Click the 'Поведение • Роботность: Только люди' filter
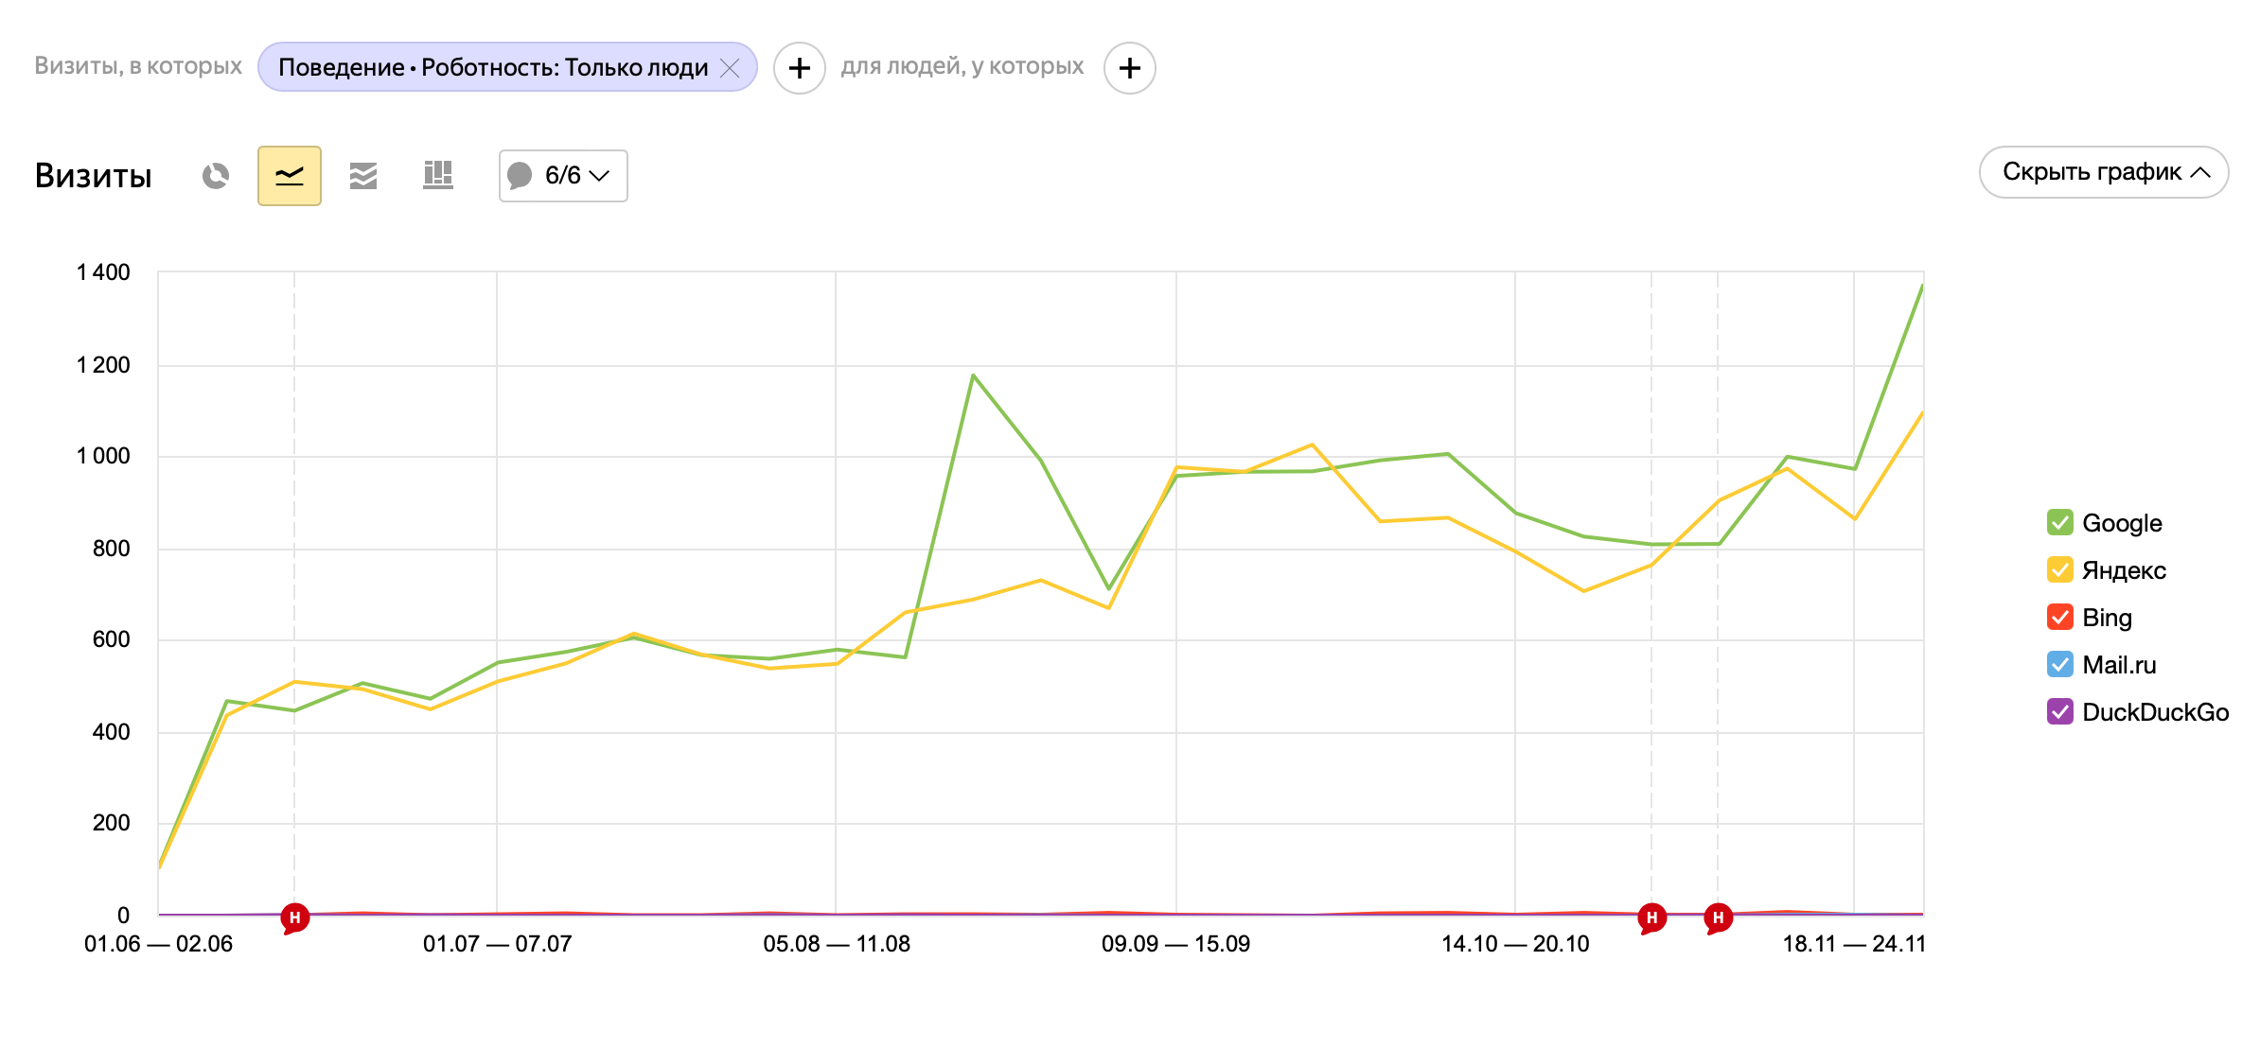This screenshot has height=1048, width=2260. click(492, 68)
